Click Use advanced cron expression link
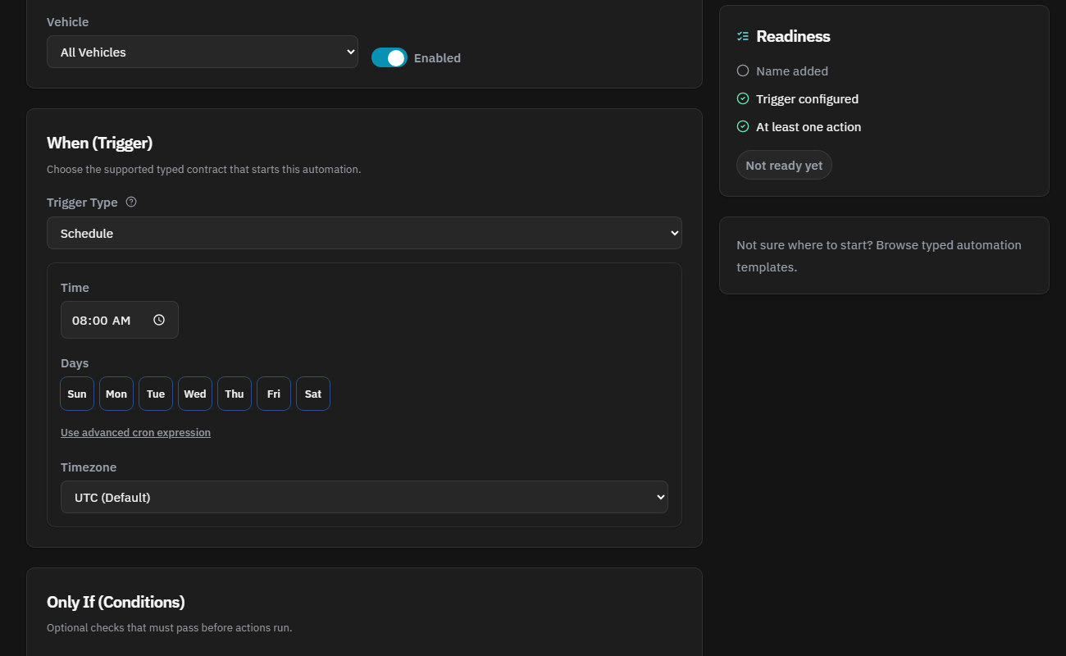This screenshot has height=656, width=1066. tap(135, 432)
